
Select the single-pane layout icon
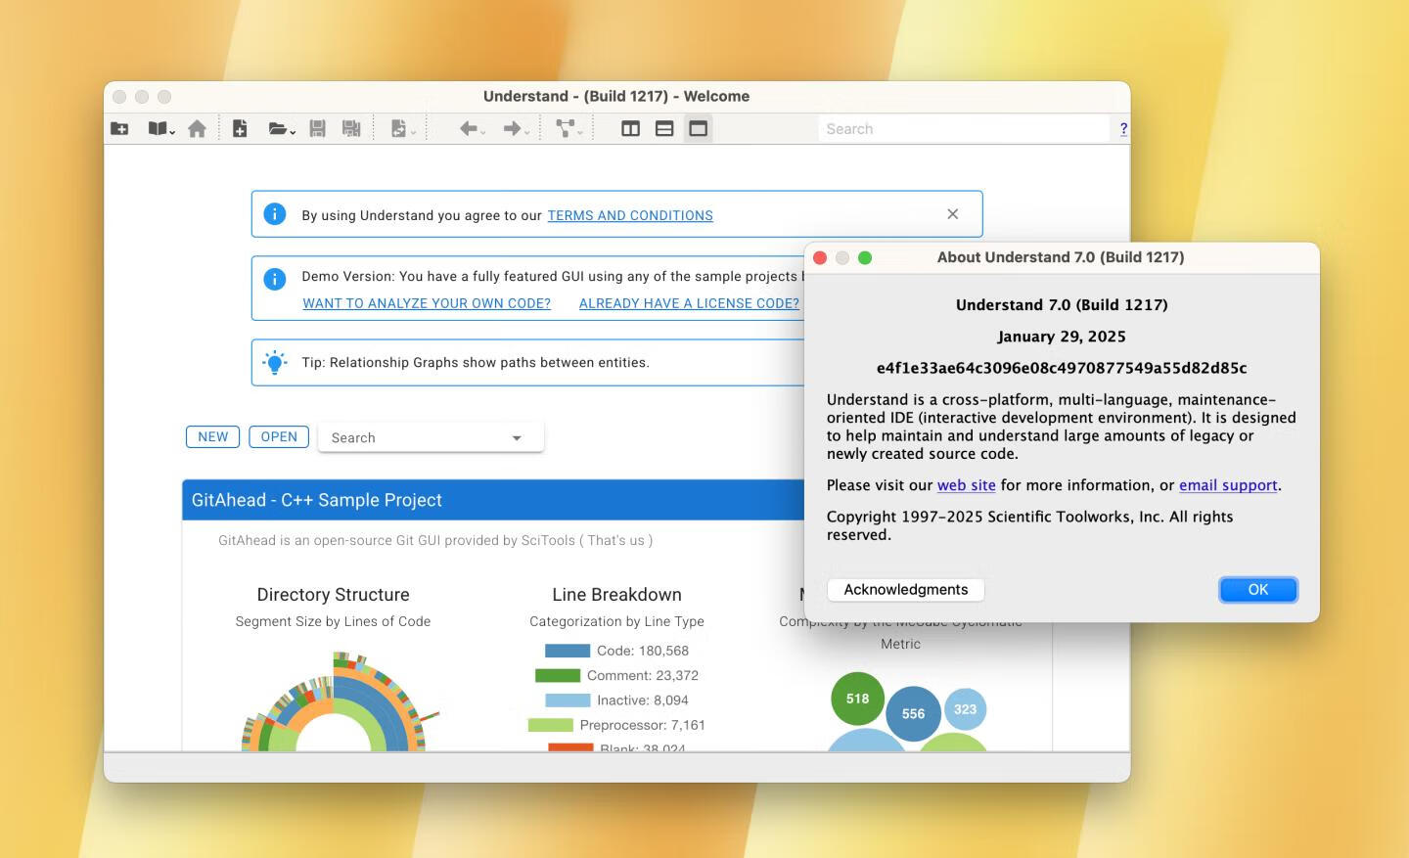click(x=698, y=128)
